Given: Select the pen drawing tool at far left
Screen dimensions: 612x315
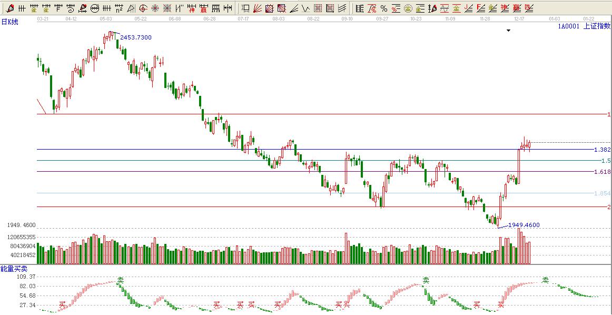Looking at the screenshot, I should pos(10,8).
